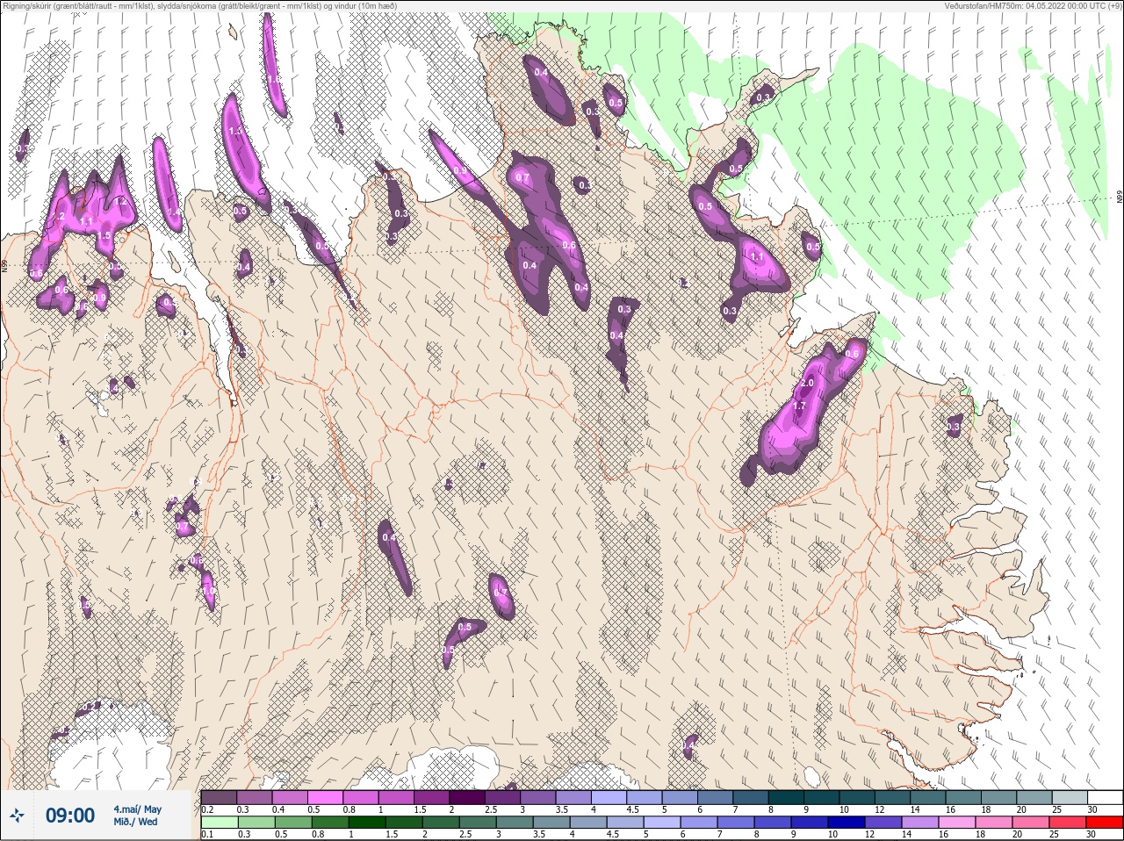
Task: Click the 2.0 precipitation value on the map
Action: click(x=808, y=384)
